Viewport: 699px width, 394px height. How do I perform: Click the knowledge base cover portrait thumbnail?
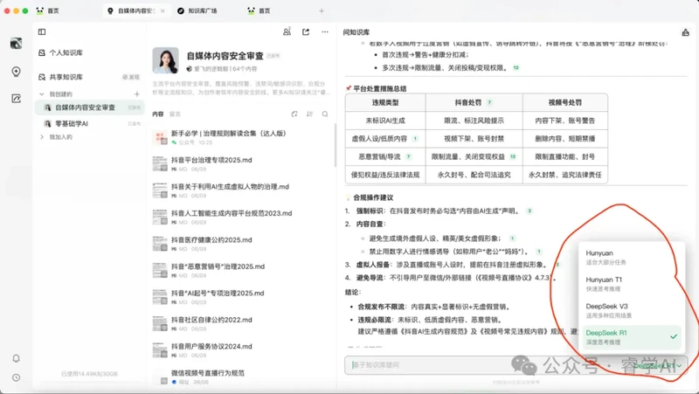coord(165,60)
